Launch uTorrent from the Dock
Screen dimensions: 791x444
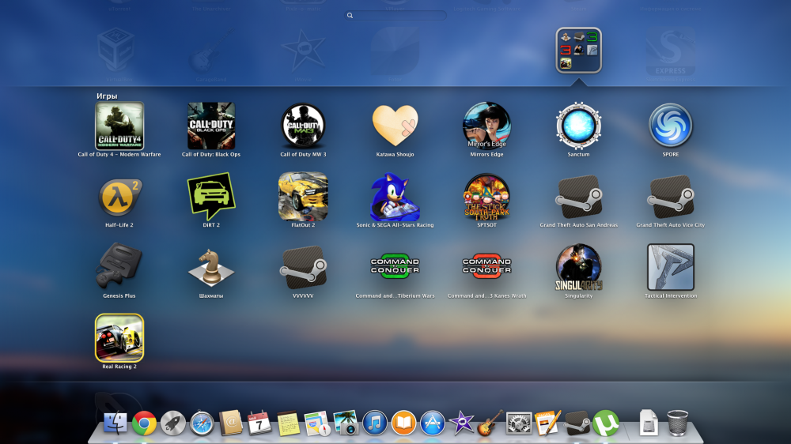tap(606, 423)
